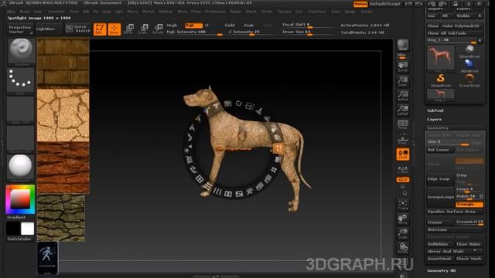495x278 pixels.
Task: Select the white secondary color swatch
Action: coord(28,229)
